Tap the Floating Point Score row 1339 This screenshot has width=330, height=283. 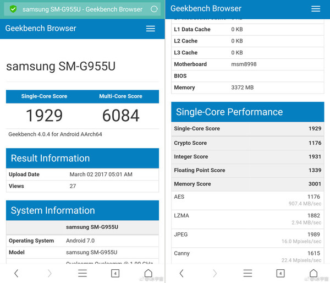click(x=248, y=170)
